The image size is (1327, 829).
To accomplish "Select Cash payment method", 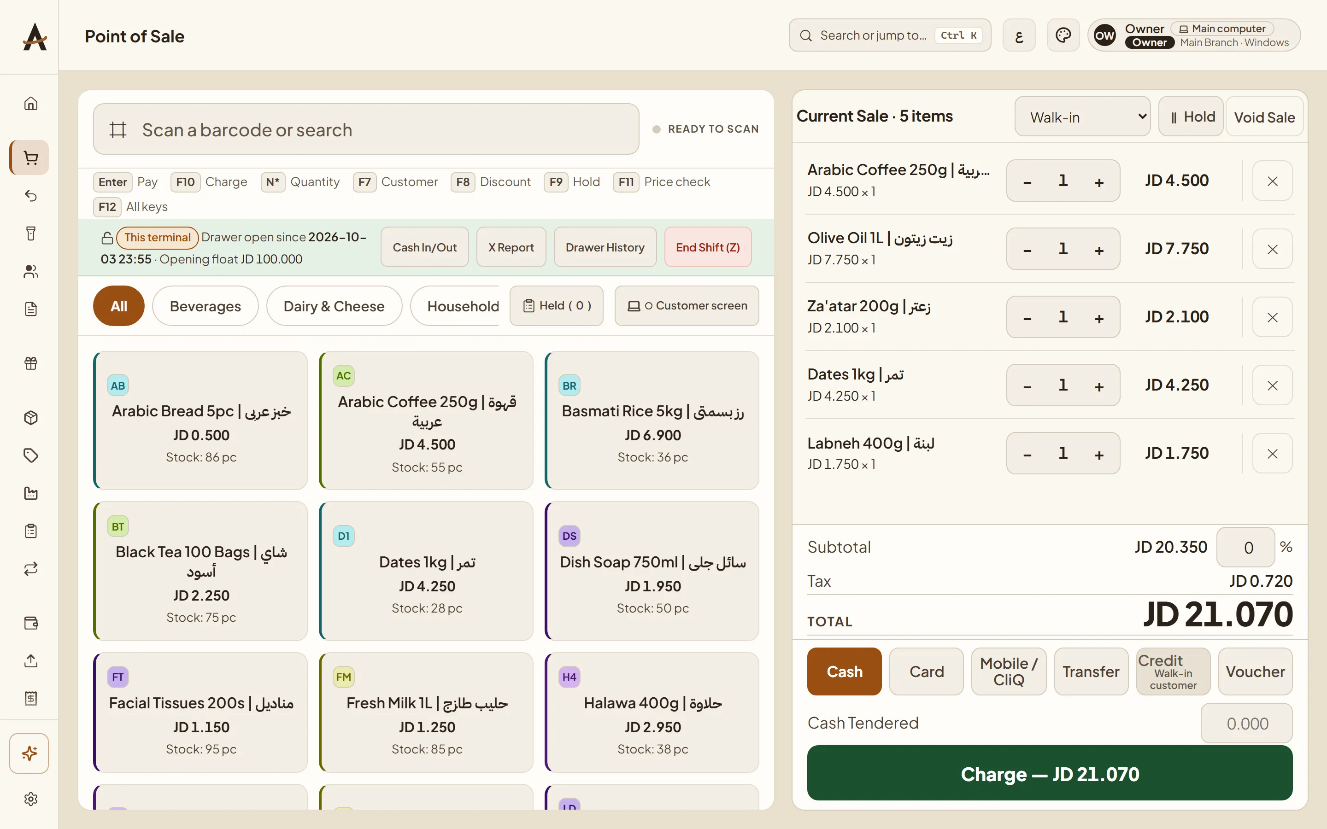I will click(x=845, y=671).
